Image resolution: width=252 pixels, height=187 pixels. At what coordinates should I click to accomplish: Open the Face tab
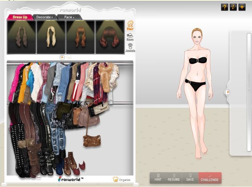point(69,17)
